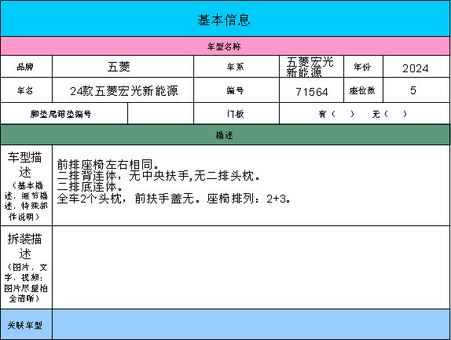Click the empty 拆装描述 content area
Viewport: 451px width, 340px height.
coord(251,268)
